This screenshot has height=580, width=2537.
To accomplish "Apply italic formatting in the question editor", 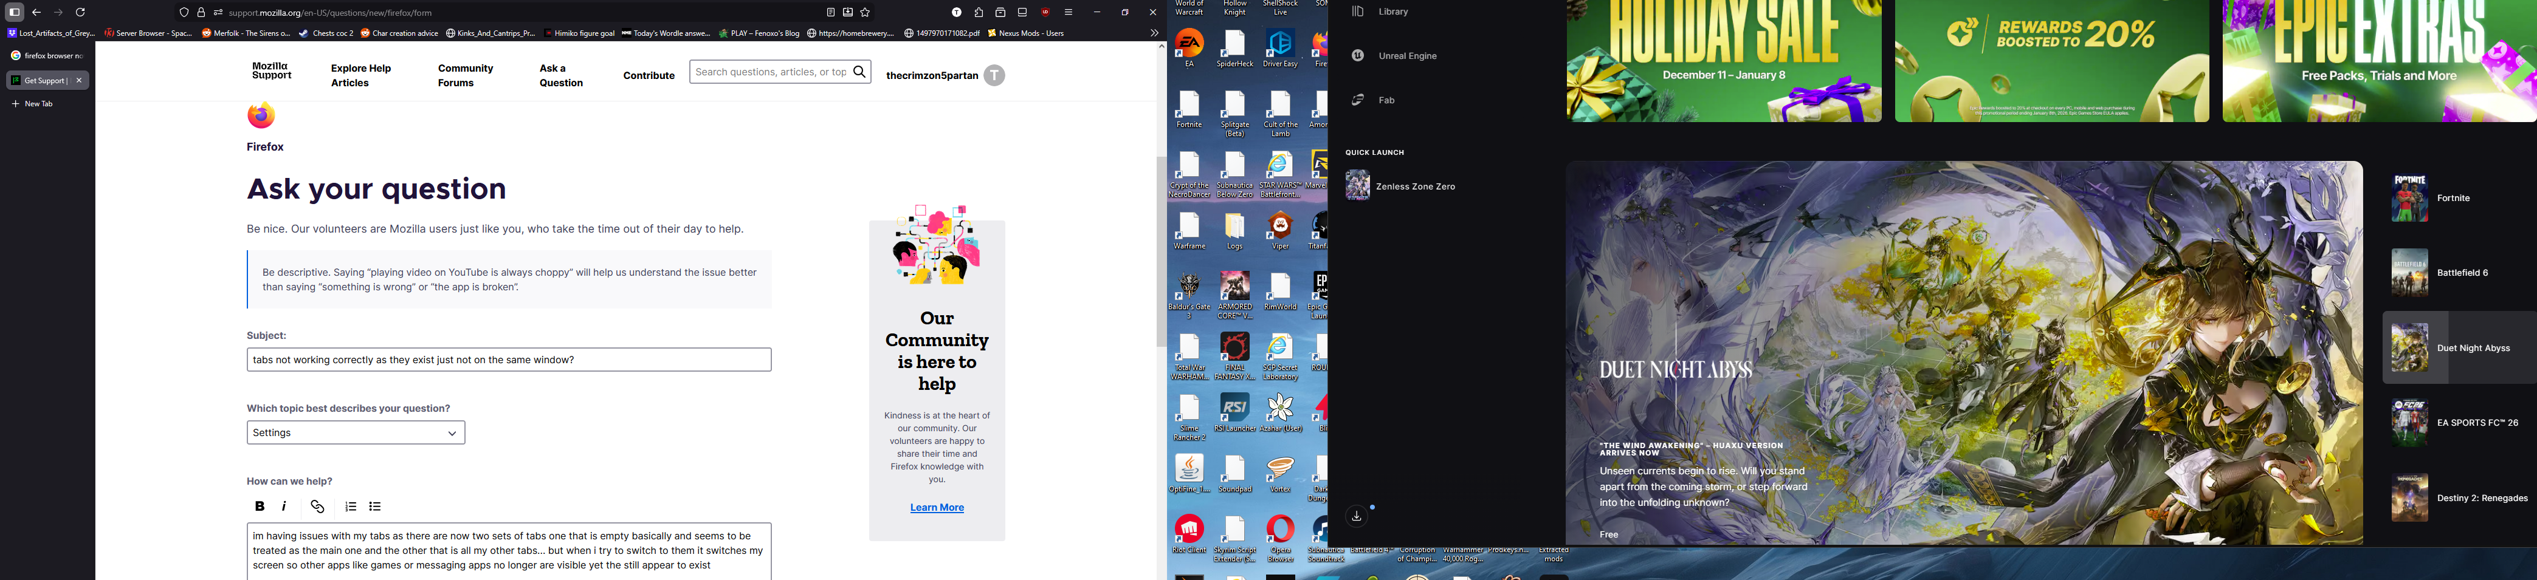I will point(284,506).
